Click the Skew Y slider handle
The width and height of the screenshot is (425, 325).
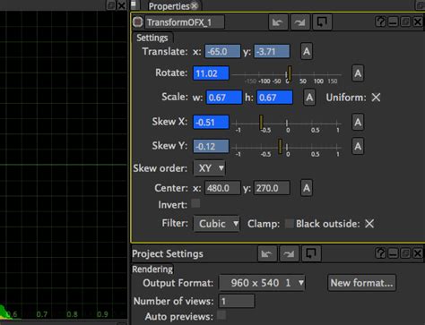(x=280, y=147)
